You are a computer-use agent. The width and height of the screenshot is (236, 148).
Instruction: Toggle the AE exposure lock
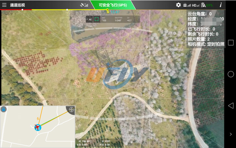coord(89,19)
